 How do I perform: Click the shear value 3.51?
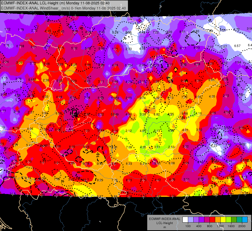click(157, 147)
